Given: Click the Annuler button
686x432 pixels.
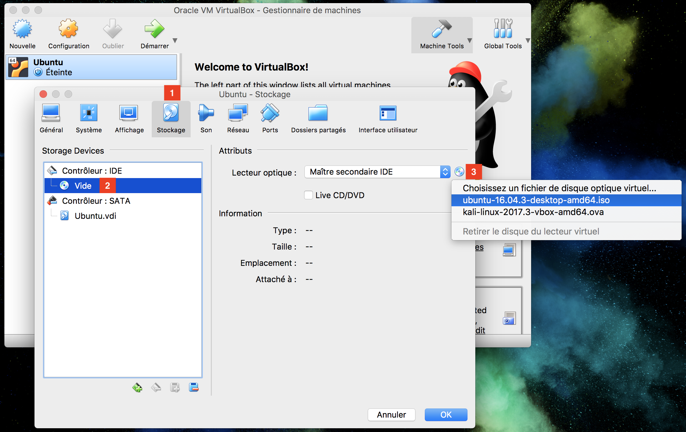Looking at the screenshot, I should click(391, 415).
